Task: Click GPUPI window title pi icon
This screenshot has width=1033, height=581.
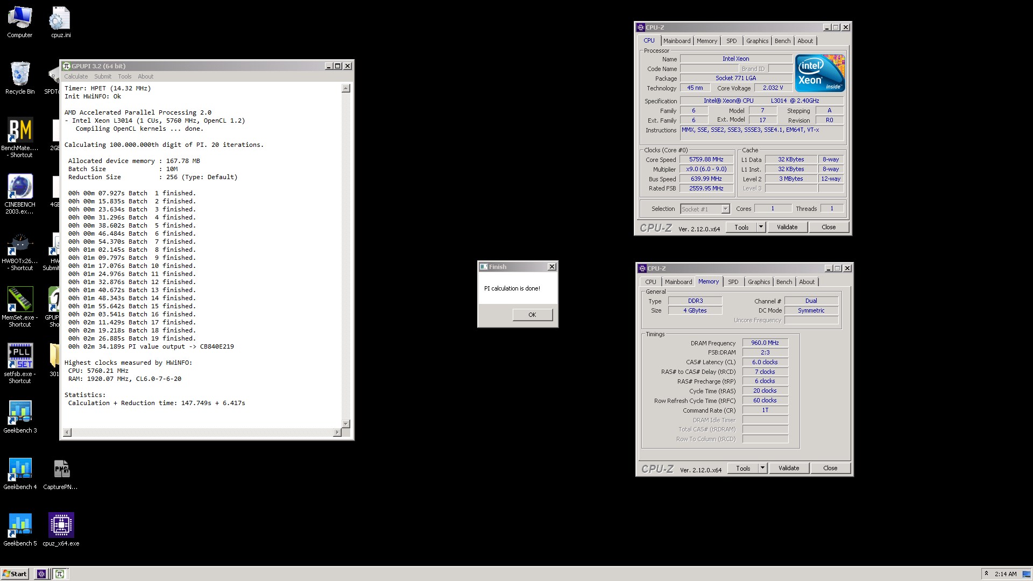Action: 67,66
